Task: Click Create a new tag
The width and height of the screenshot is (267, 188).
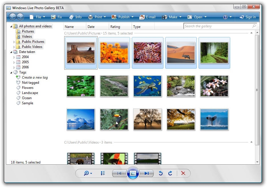Action: (x=35, y=77)
